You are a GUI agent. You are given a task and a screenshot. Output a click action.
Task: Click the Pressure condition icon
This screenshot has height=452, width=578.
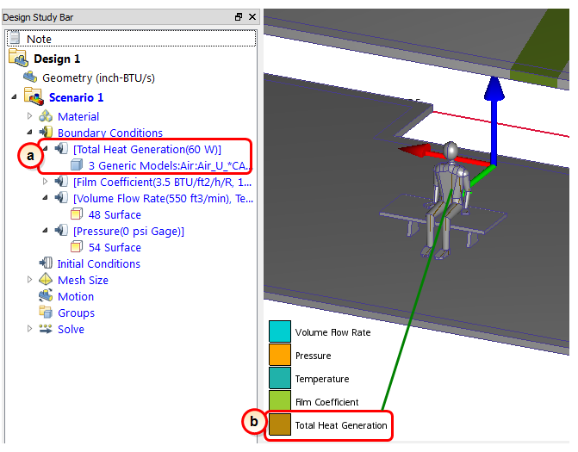point(61,230)
